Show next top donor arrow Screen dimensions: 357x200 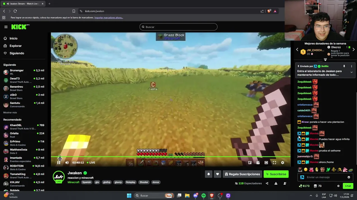click(x=353, y=49)
